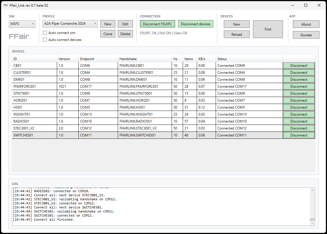
Task: Open the A2A Piper Comanche 2024 profile dropdown
Action: [x=70, y=24]
